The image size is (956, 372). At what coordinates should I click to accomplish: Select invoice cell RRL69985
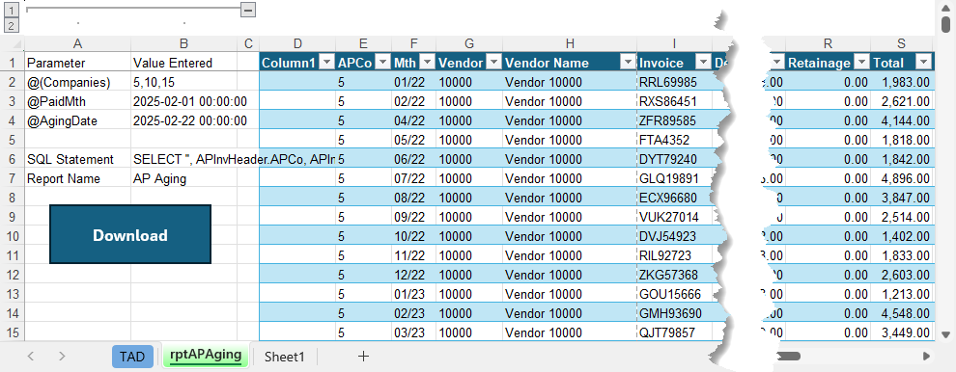[x=674, y=82]
